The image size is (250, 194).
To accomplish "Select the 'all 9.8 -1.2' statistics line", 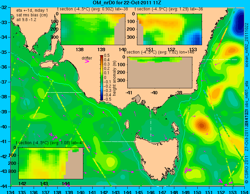I will click(26, 20).
